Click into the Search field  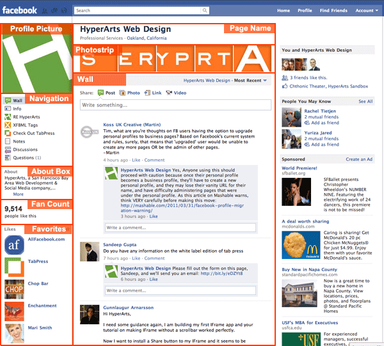pos(138,10)
